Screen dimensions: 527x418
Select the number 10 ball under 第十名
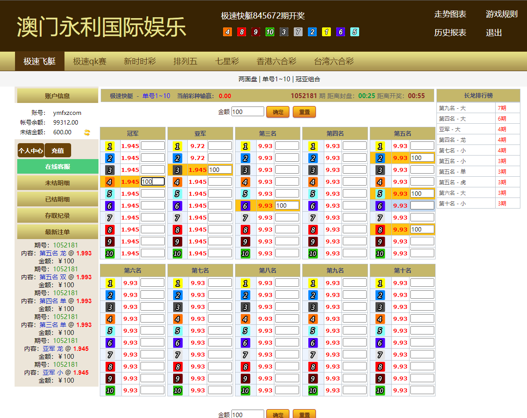[x=379, y=390]
